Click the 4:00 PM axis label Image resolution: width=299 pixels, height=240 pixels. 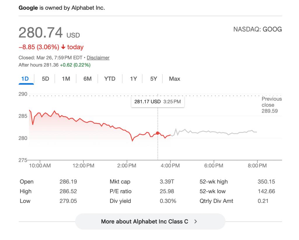click(171, 166)
